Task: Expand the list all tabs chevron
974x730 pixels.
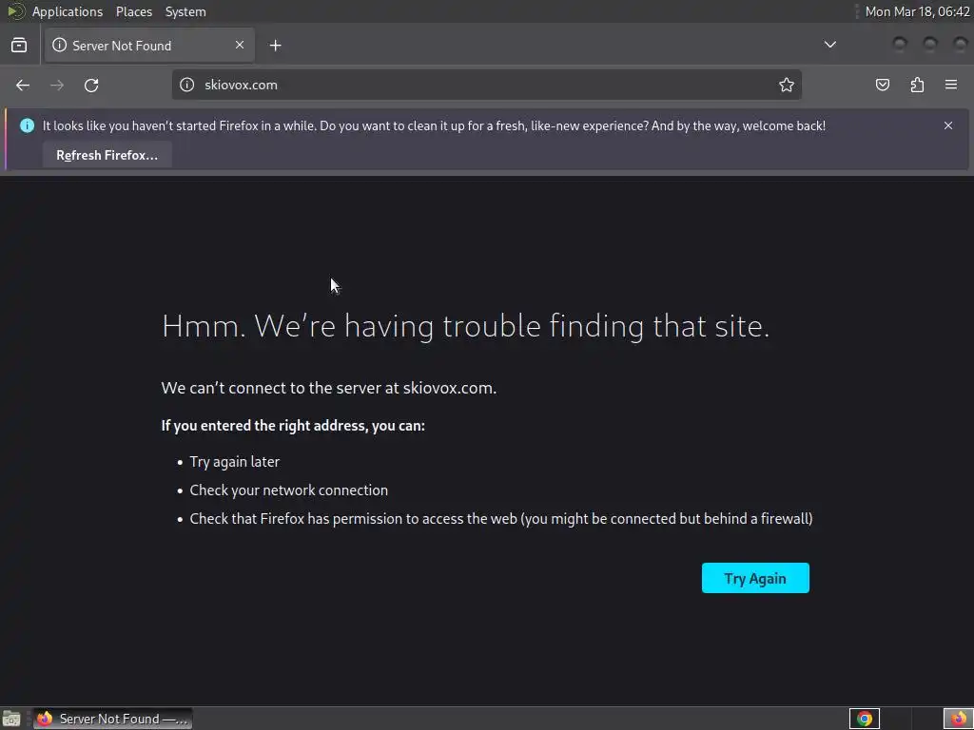Action: click(829, 45)
